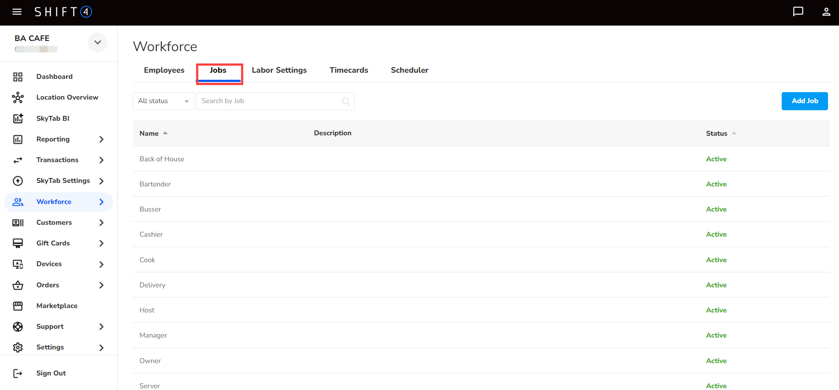Click the Sign Out icon
This screenshot has height=390, width=839.
point(18,374)
